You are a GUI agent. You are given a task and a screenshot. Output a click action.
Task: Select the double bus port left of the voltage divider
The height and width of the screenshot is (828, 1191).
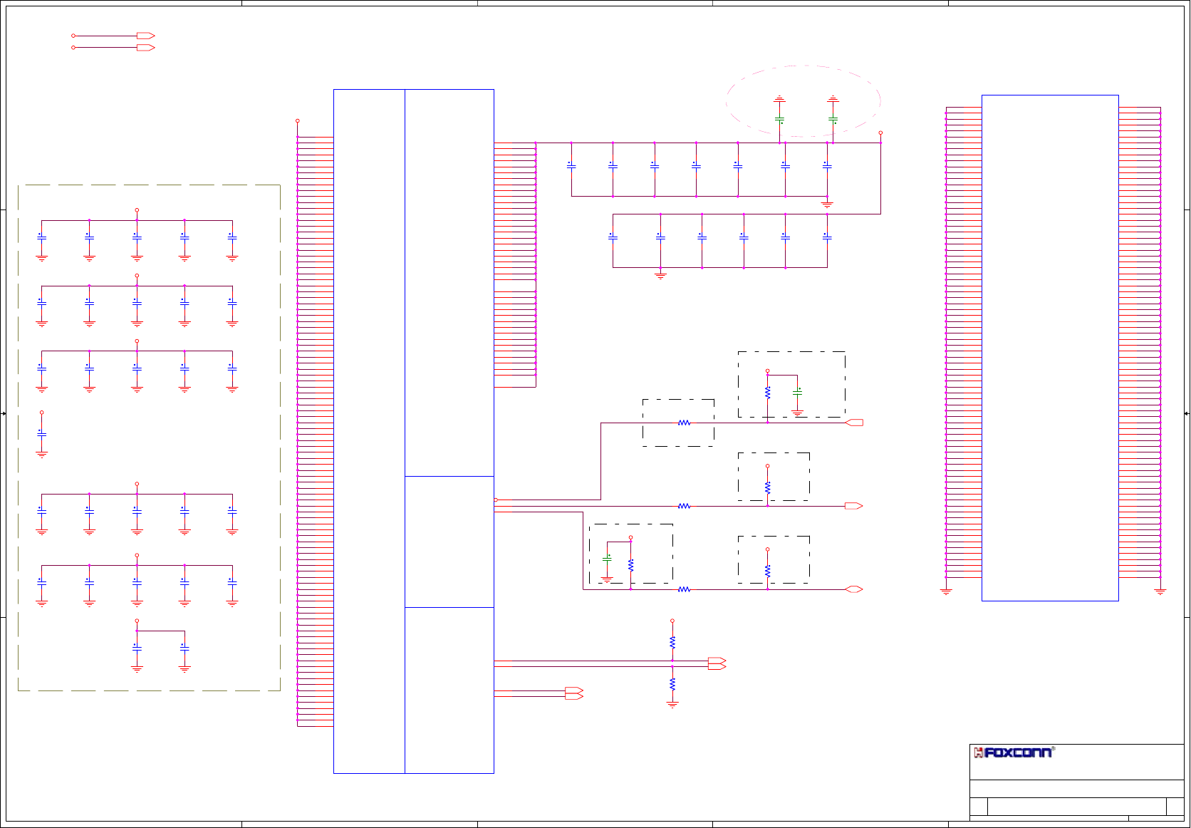point(574,693)
